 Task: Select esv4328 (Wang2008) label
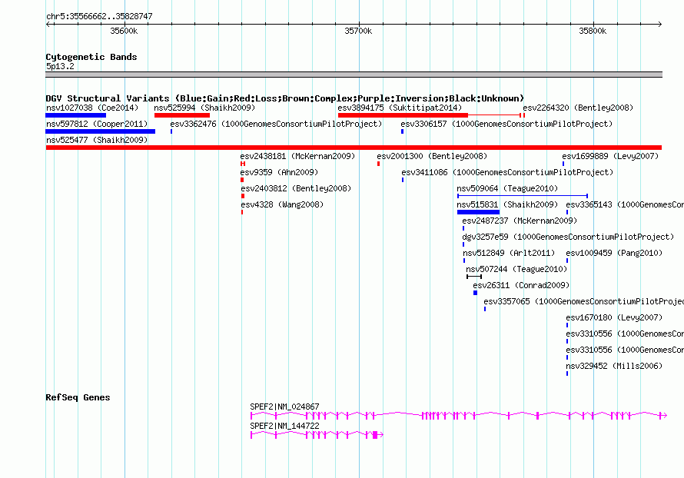point(282,204)
